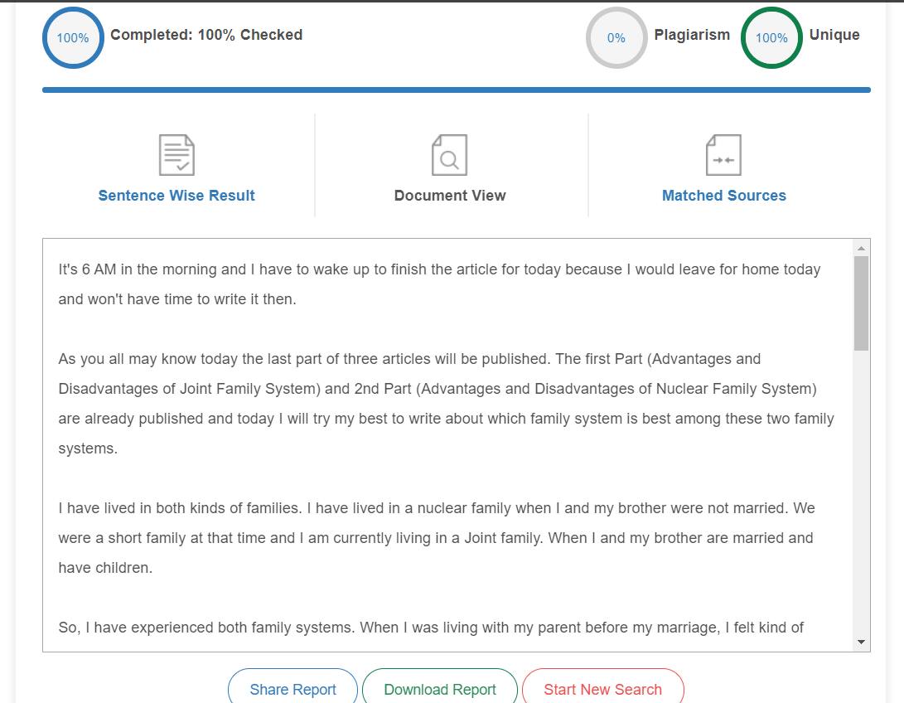Click the Matched Sources arrows icon

(723, 155)
